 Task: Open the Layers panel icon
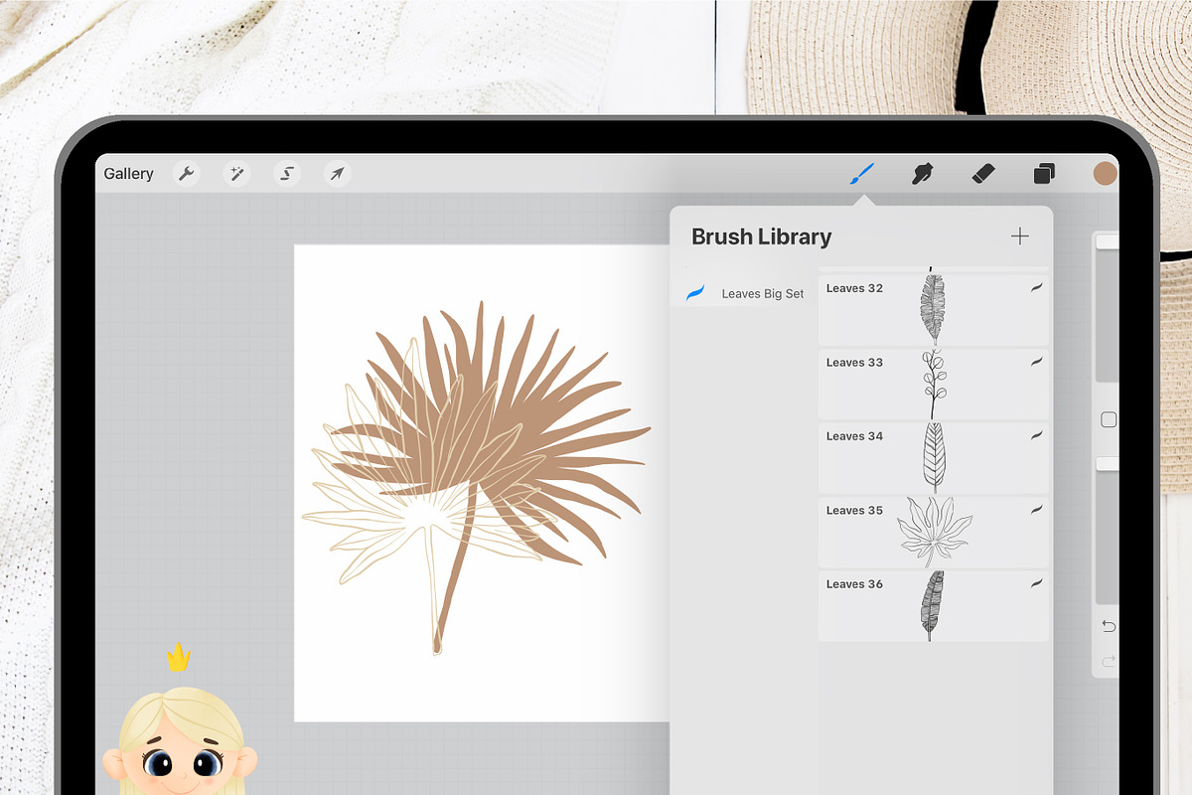tap(1044, 175)
